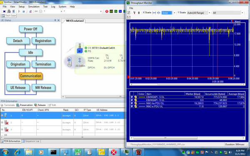Open Windows Explorer folder on taskbar
This screenshot has width=250, height=156.
[29, 152]
